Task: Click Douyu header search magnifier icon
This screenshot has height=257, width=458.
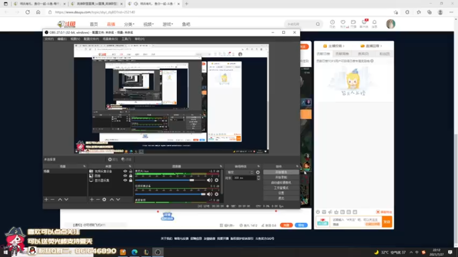Action: click(318, 24)
